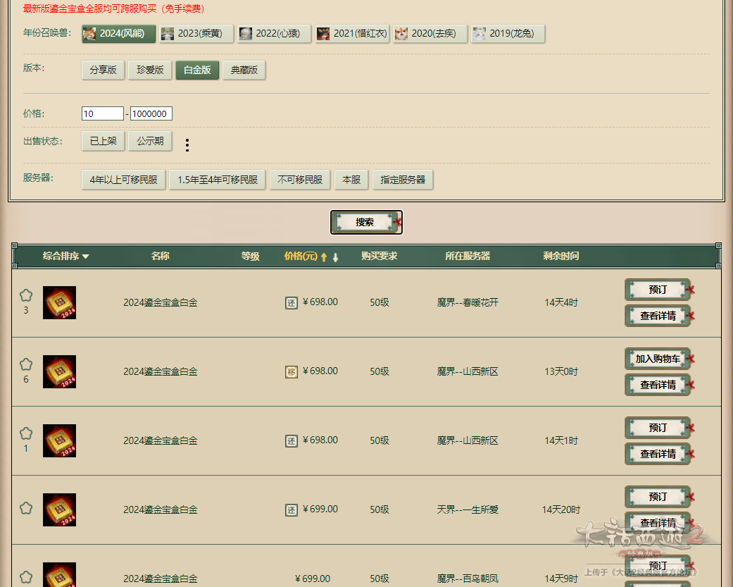The width and height of the screenshot is (733, 587).
Task: Sort price ascending with up arrow
Action: click(324, 257)
